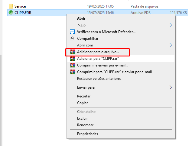
Task: Click the 124.576 KB file size cell
Action: pos(178,12)
